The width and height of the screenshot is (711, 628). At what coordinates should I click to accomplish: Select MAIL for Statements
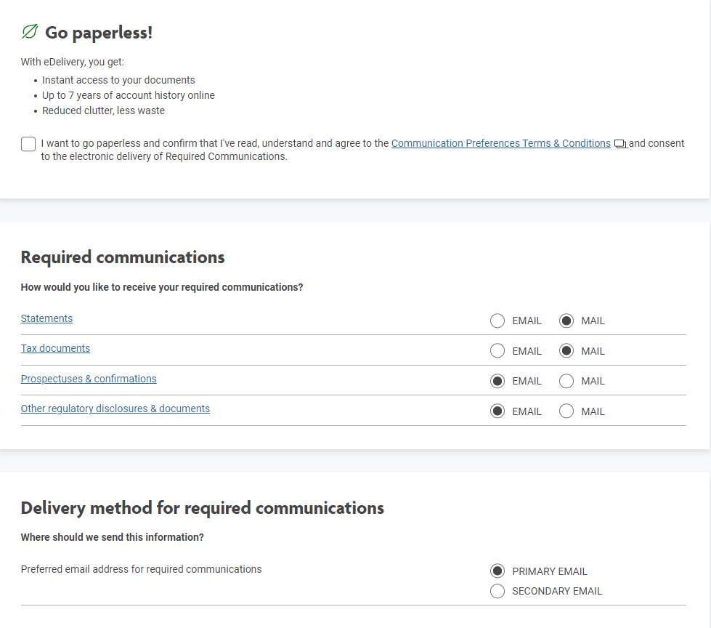[566, 321]
